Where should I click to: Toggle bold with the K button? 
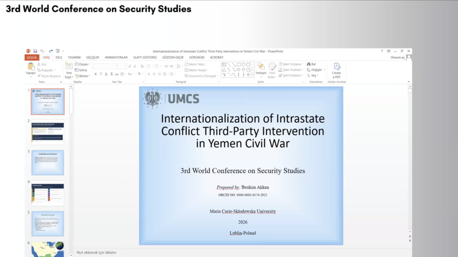[96, 74]
